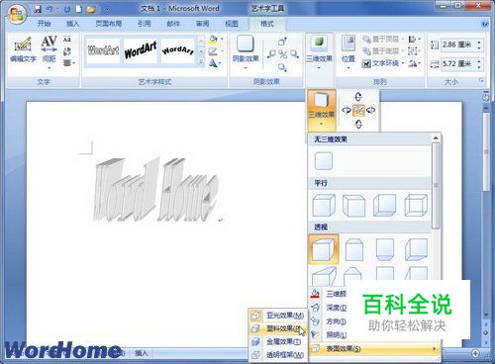Customize quick access toolbar dropdown arrow
Viewport: 495px width, 364px height.
[107, 10]
